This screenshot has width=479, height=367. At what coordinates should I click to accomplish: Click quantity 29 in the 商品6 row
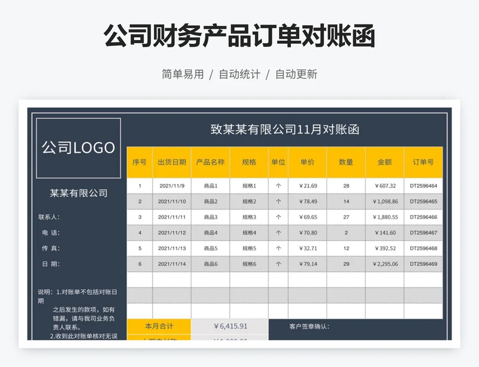346,263
